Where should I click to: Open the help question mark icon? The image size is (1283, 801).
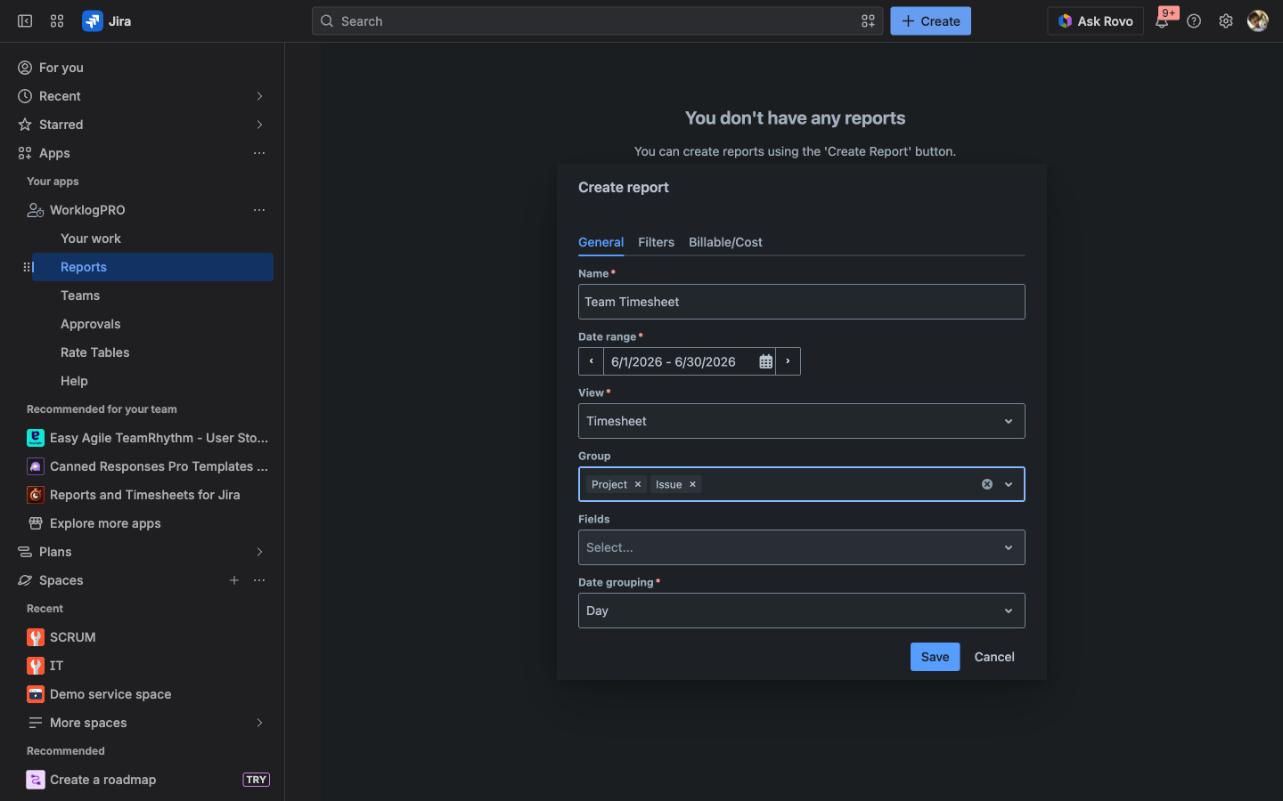point(1194,21)
